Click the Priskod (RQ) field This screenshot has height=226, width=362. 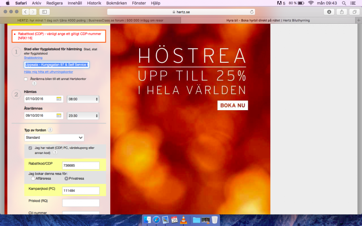(81, 203)
